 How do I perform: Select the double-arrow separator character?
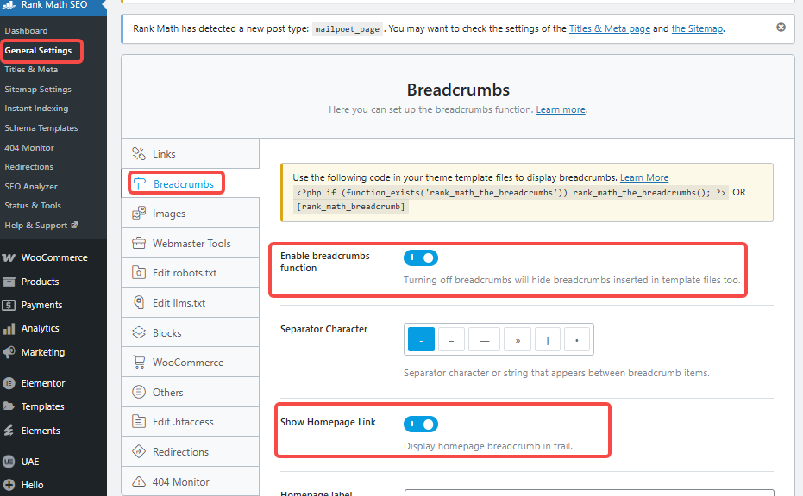518,339
